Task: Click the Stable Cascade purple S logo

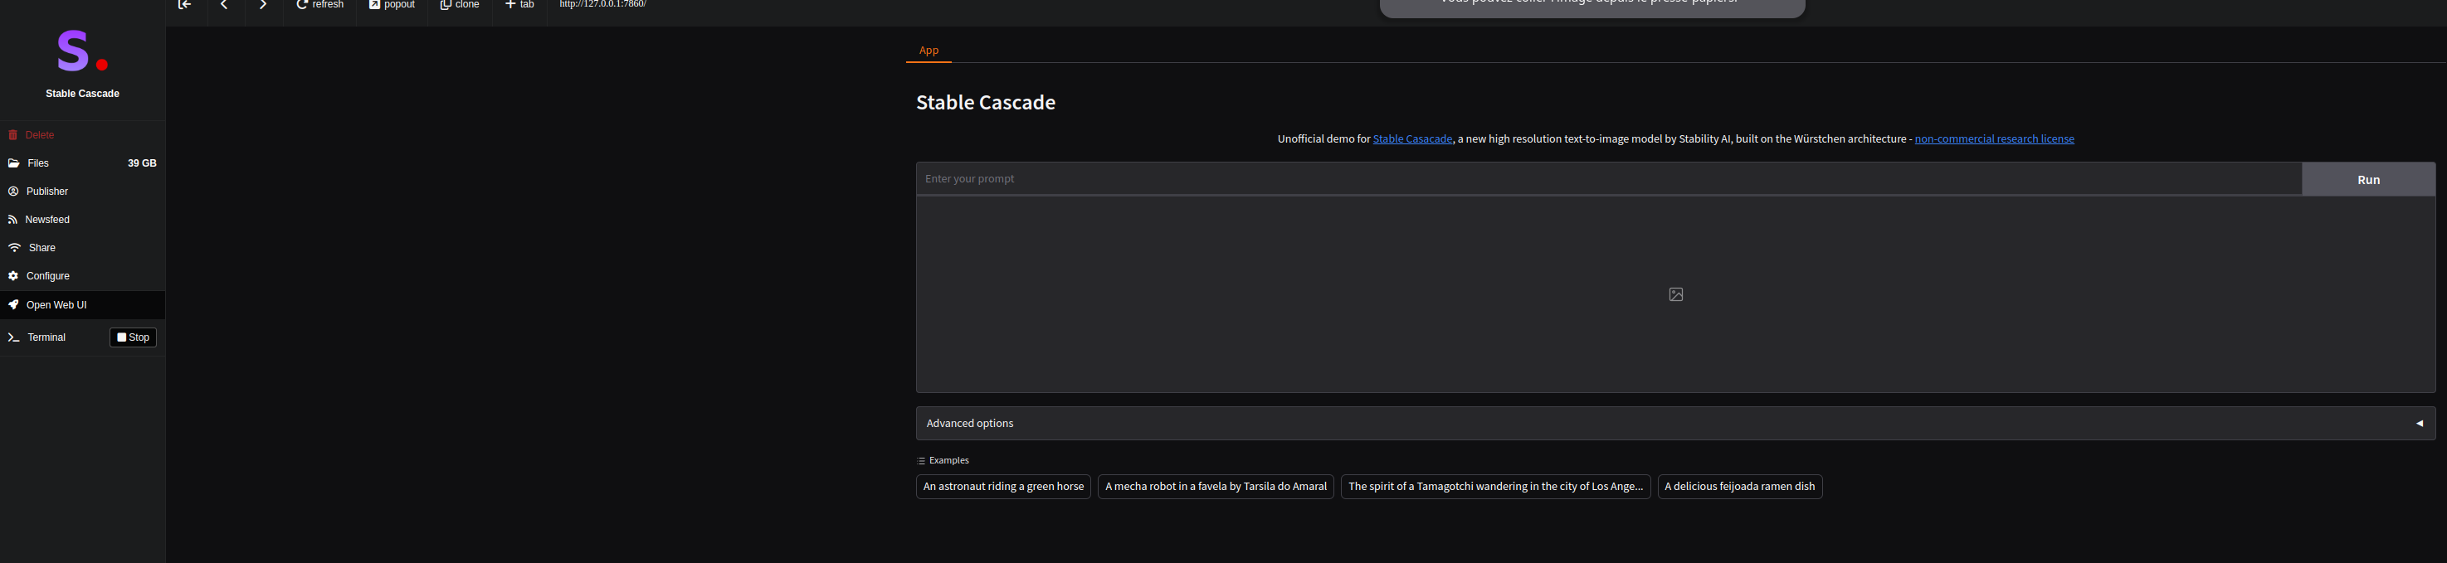Action: (x=81, y=51)
